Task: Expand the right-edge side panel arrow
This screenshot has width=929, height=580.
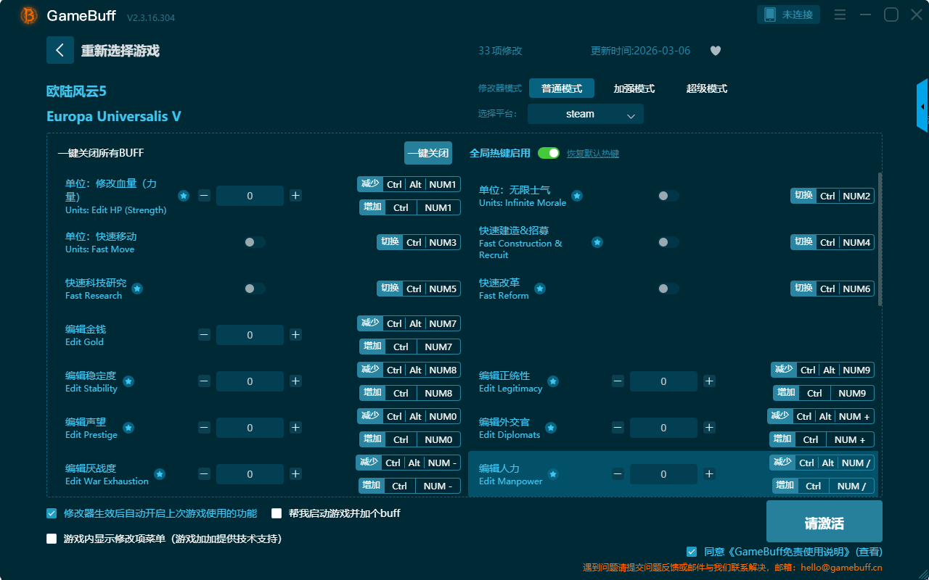Action: [922, 107]
